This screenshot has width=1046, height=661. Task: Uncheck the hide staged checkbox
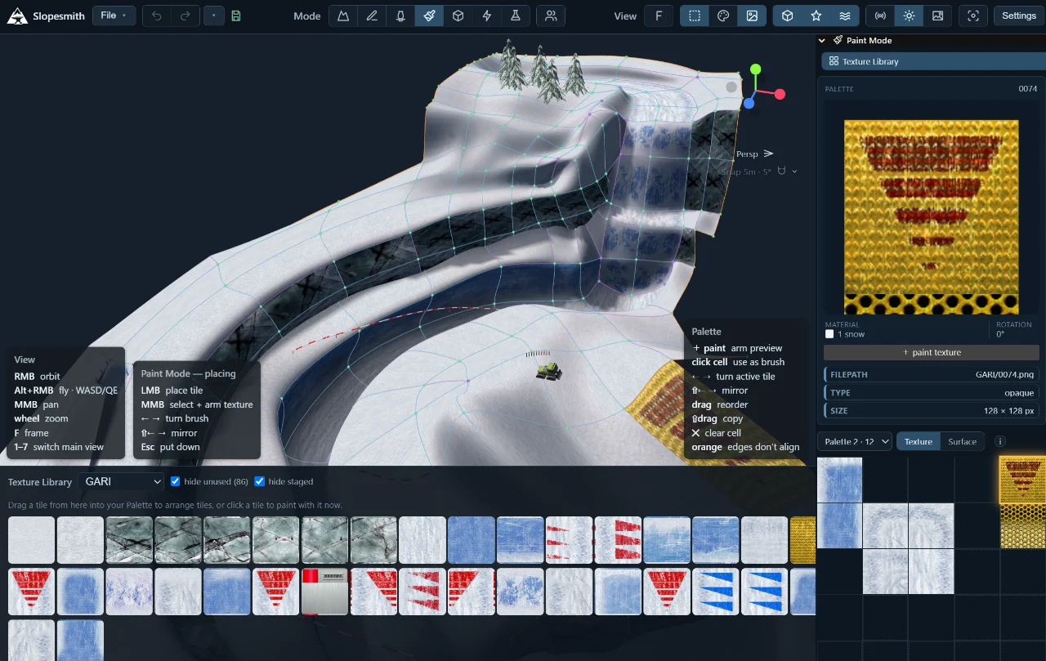pyautogui.click(x=260, y=481)
